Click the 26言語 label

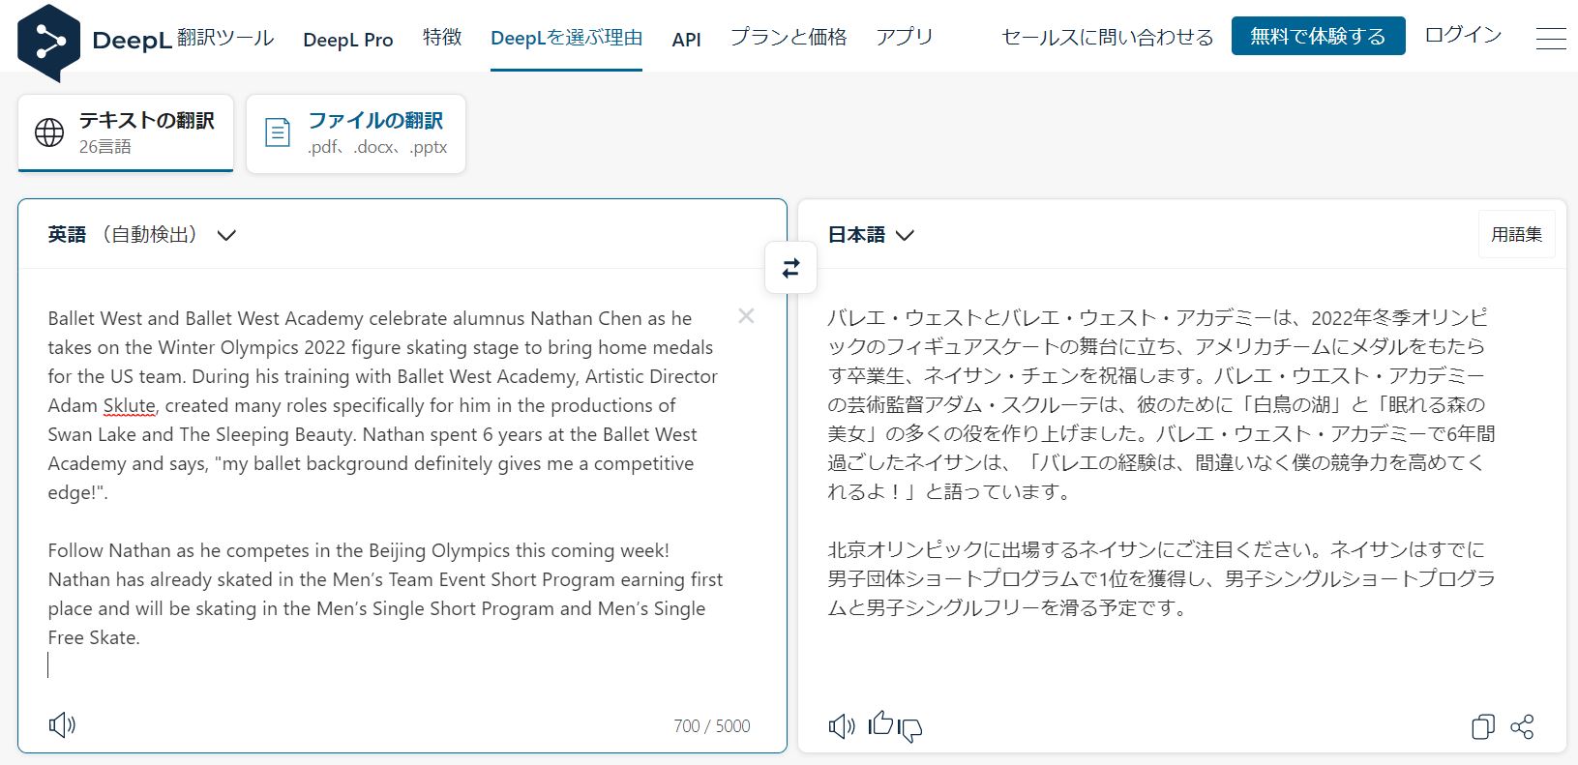click(104, 147)
